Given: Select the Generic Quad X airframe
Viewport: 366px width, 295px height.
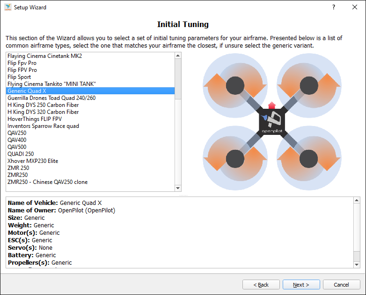Looking at the screenshot, I should (x=90, y=91).
